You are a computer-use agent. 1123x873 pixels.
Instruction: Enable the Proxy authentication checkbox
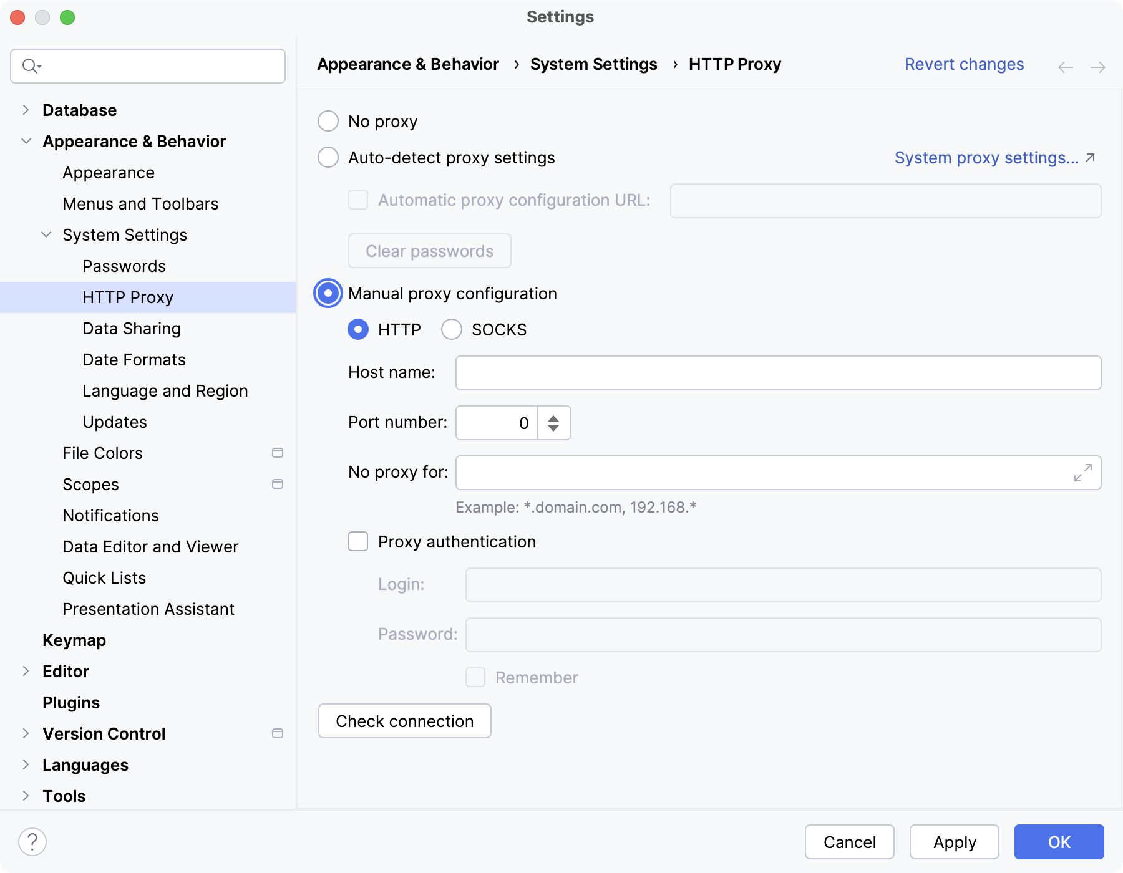coord(358,541)
